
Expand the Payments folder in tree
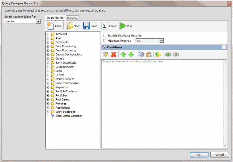pos(48,87)
